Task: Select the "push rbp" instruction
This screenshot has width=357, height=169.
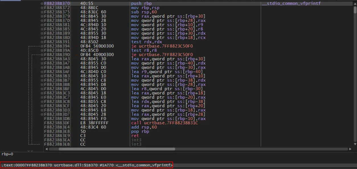Action: coord(141,3)
